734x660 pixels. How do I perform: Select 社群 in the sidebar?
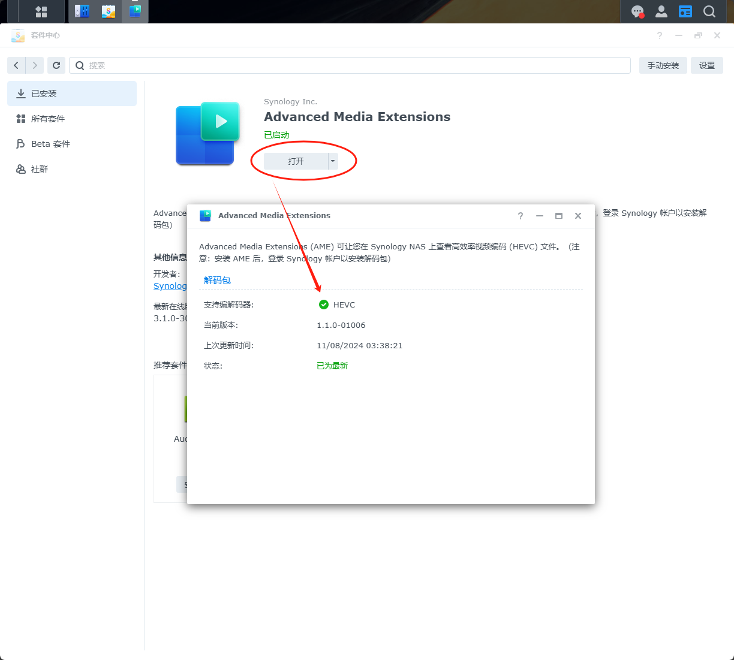[72, 169]
